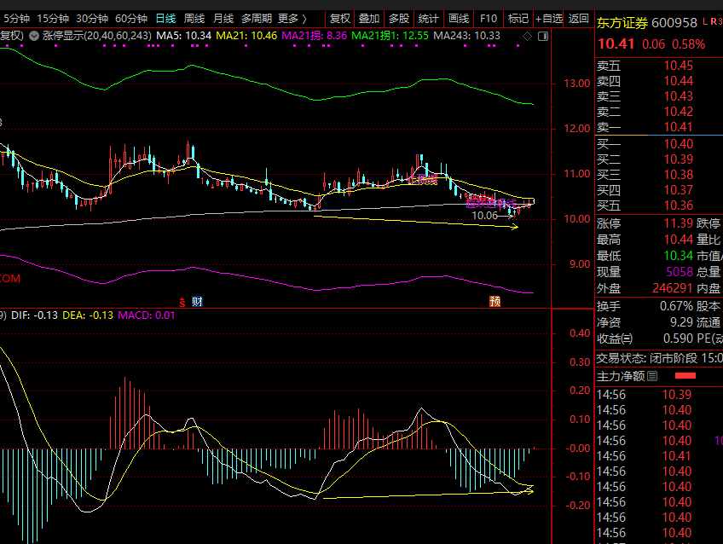
Task: Click the tick trade row priced 10.39
Action: click(659, 395)
